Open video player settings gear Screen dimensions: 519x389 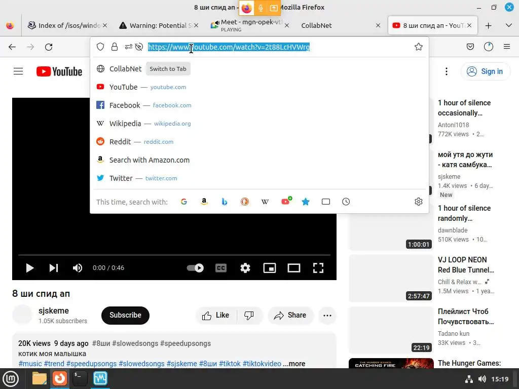coord(245,268)
